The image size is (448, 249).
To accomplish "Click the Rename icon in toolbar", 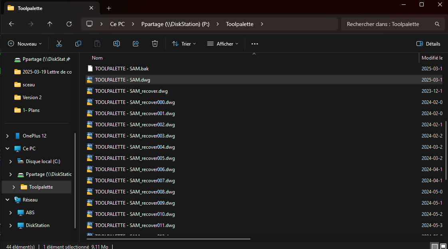I will (x=117, y=44).
